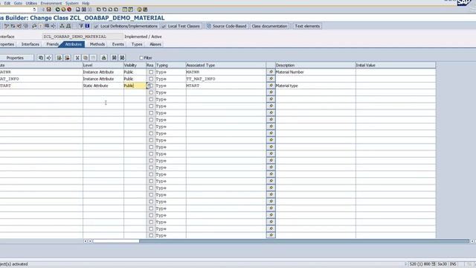This screenshot has height=268, width=476.
Task: Click the Text elements button
Action: pyautogui.click(x=307, y=26)
